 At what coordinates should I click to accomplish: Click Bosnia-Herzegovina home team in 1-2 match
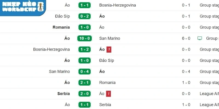pyautogui.click(x=51, y=50)
